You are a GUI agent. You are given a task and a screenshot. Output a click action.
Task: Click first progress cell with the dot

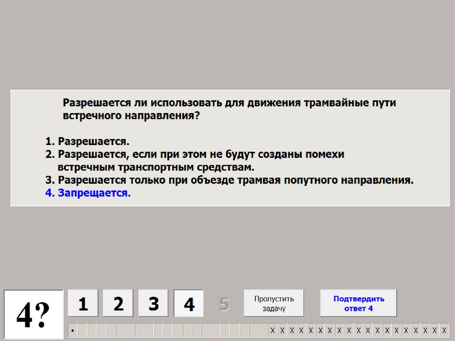72,330
